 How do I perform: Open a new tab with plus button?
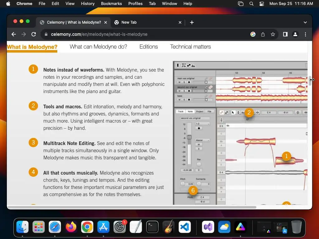192,22
